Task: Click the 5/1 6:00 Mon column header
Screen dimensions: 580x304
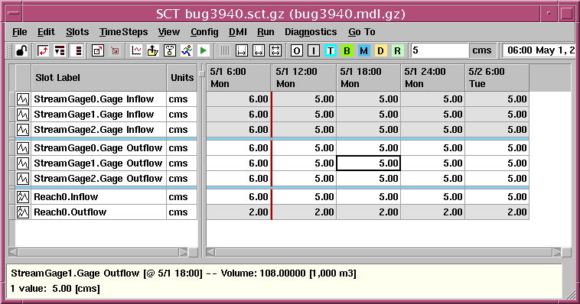Action: pyautogui.click(x=239, y=78)
